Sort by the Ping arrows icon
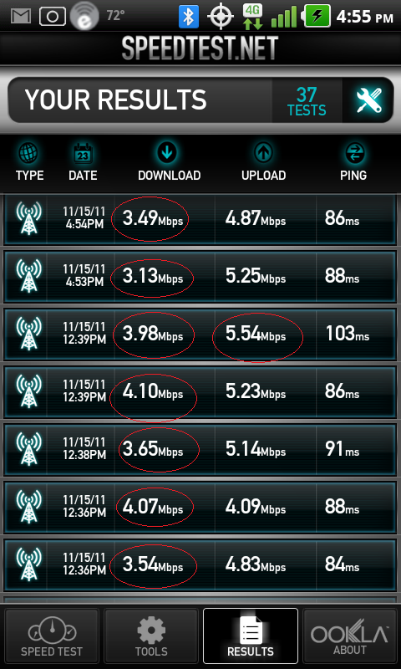The height and width of the screenshot is (669, 401). pos(353,153)
